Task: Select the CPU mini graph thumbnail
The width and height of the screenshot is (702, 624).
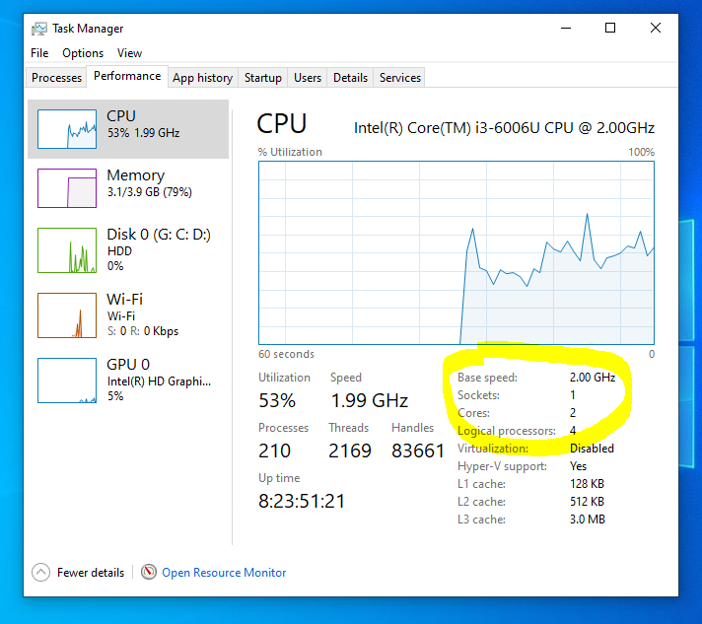Action: pyautogui.click(x=67, y=129)
